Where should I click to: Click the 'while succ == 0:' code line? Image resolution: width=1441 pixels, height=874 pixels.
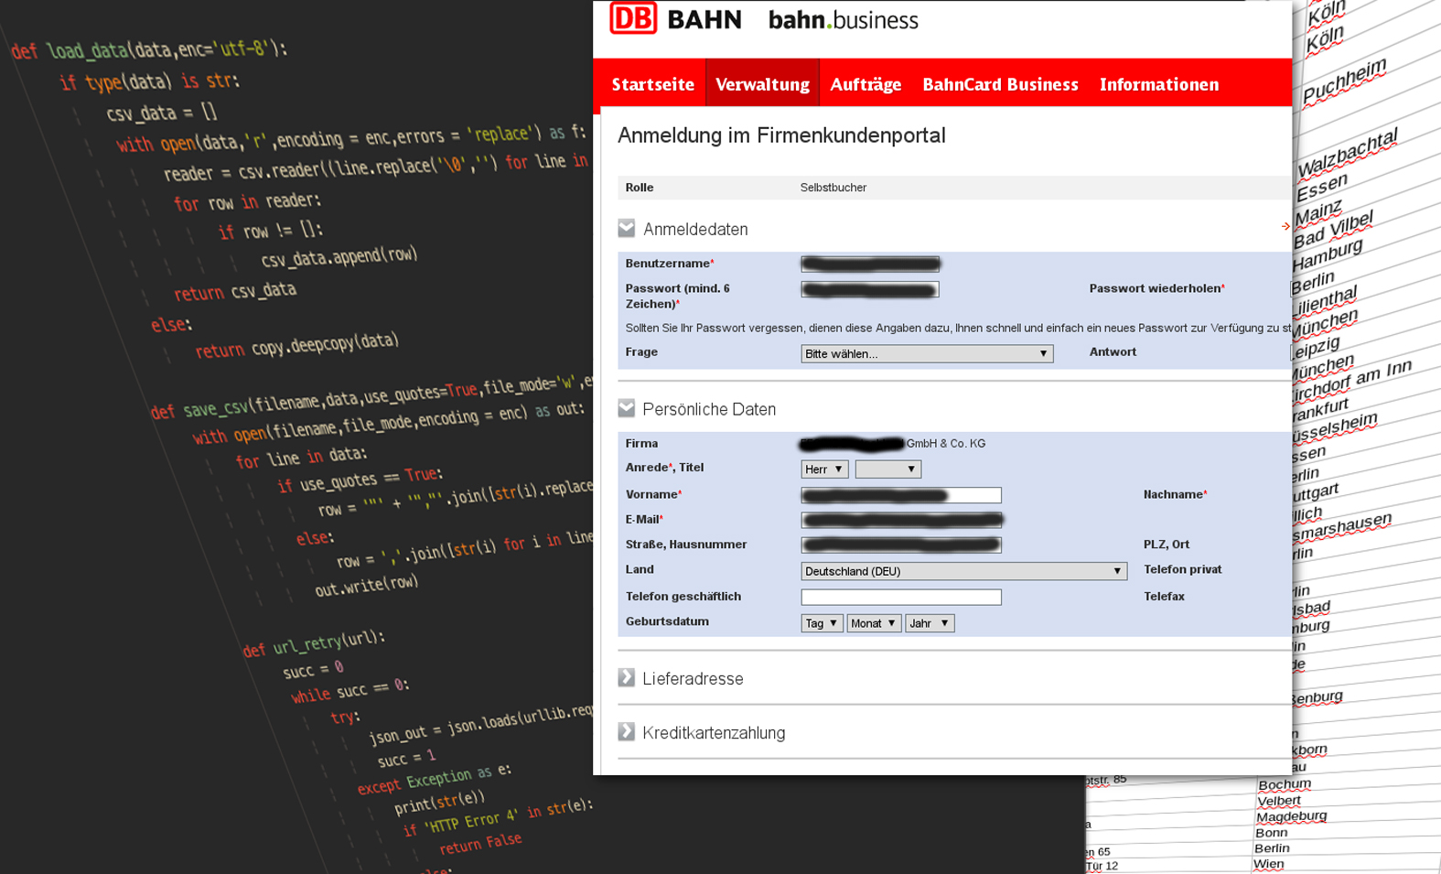click(349, 691)
